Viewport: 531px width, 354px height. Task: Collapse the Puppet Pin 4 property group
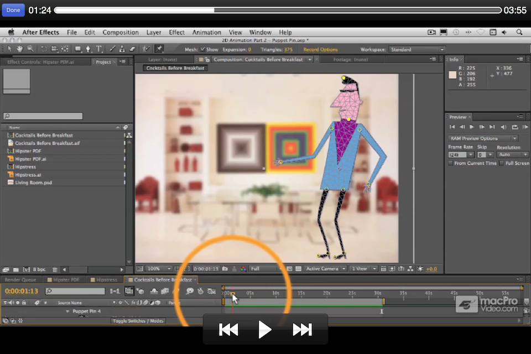click(x=67, y=311)
